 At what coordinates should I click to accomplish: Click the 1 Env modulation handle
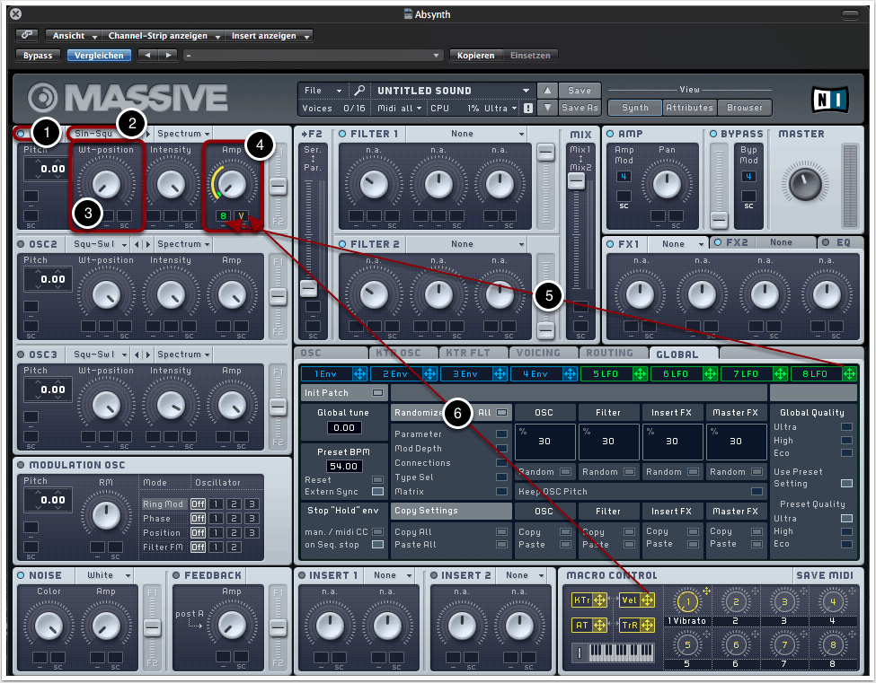tap(359, 373)
